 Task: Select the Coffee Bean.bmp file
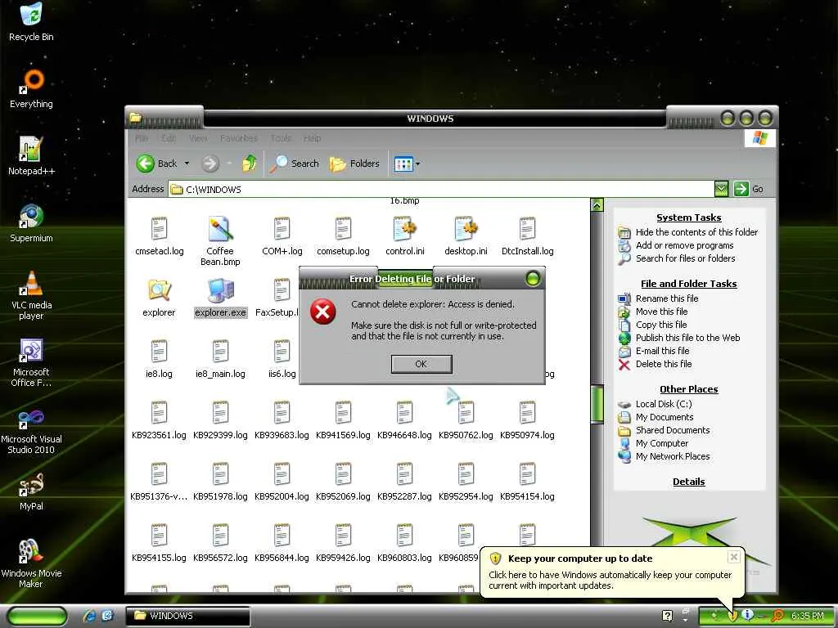coord(220,241)
